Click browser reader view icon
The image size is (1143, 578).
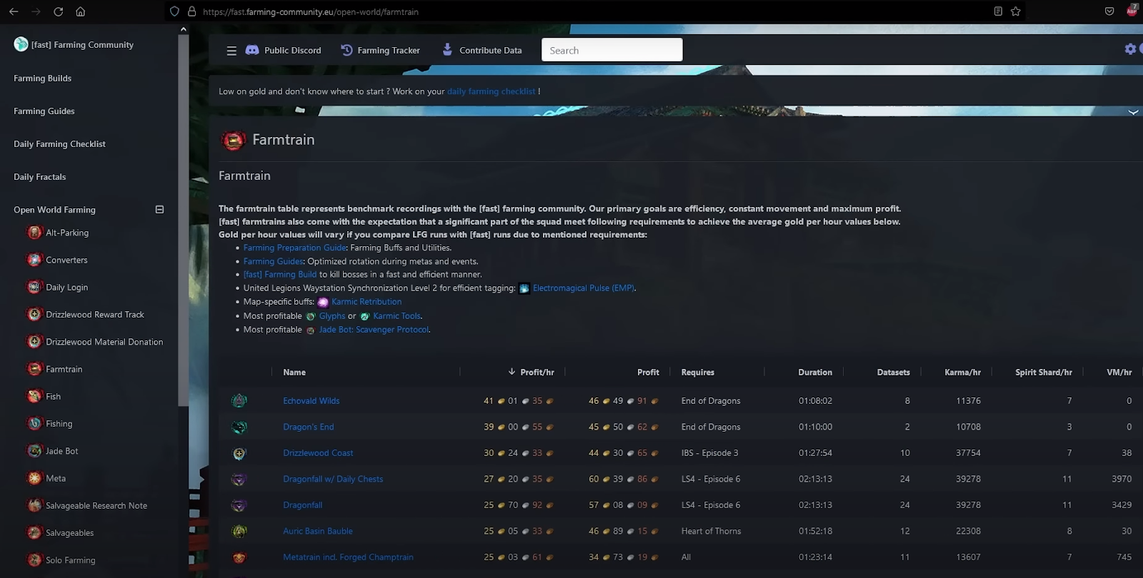[x=998, y=11]
